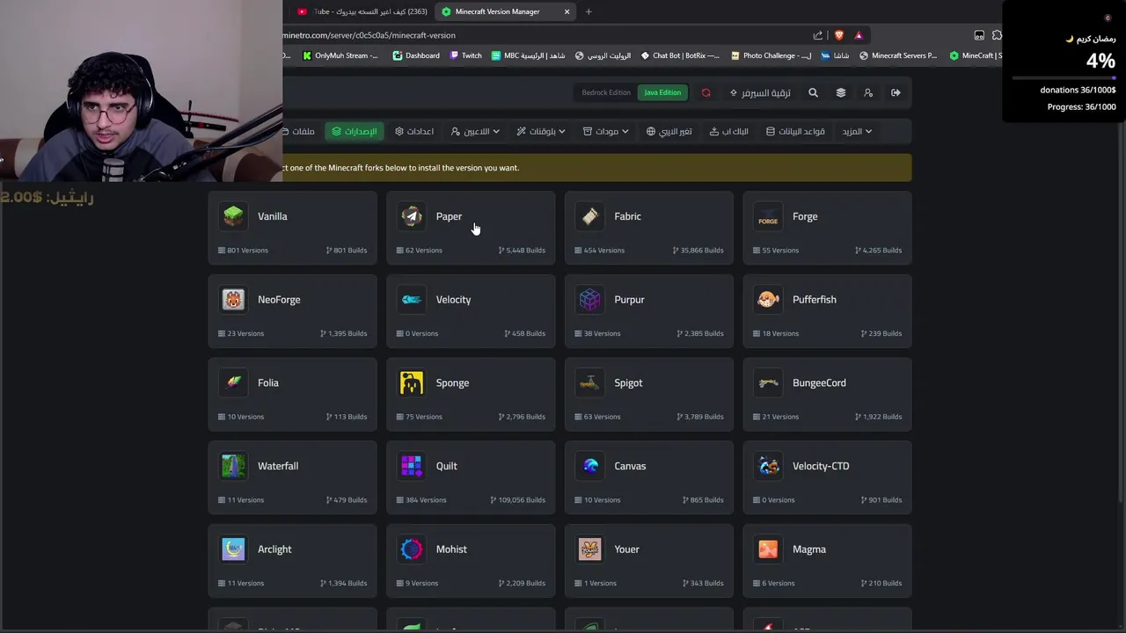
Task: Open the Vanilla fork card icon
Action: pos(233,216)
